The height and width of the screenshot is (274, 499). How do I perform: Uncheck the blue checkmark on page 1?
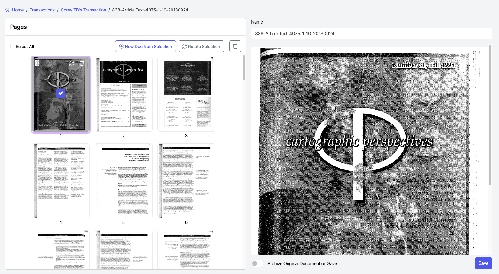coord(61,93)
